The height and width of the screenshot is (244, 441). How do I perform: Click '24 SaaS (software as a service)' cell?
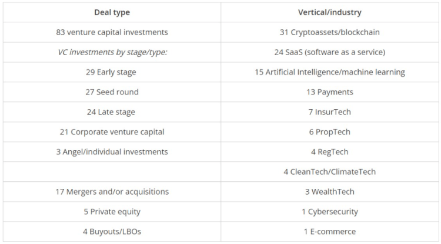pyautogui.click(x=329, y=52)
